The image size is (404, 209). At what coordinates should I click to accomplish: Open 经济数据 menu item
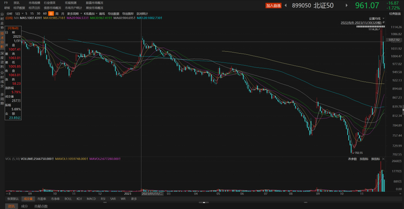tap(19, 8)
